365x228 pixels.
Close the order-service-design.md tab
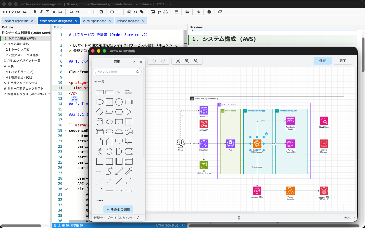tap(76, 21)
